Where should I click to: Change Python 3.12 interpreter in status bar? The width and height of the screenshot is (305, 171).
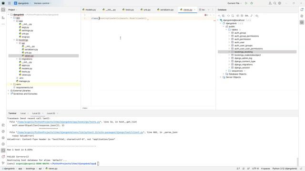tap(285, 169)
